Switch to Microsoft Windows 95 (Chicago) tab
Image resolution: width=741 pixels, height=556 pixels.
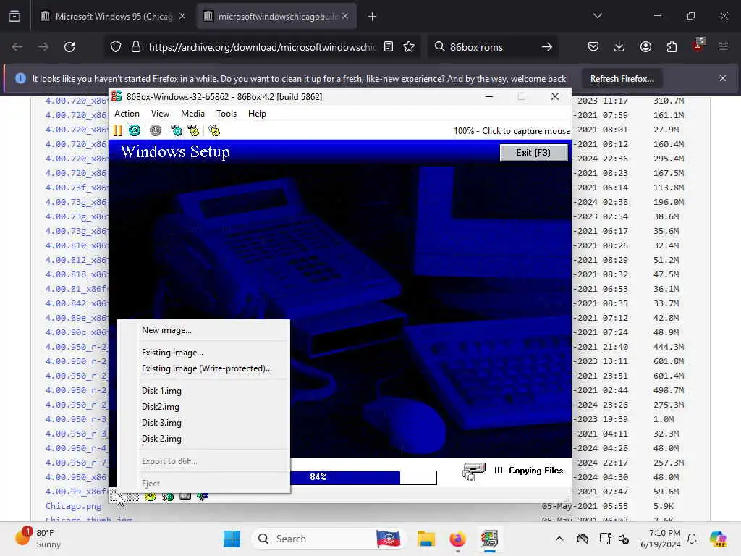(114, 17)
